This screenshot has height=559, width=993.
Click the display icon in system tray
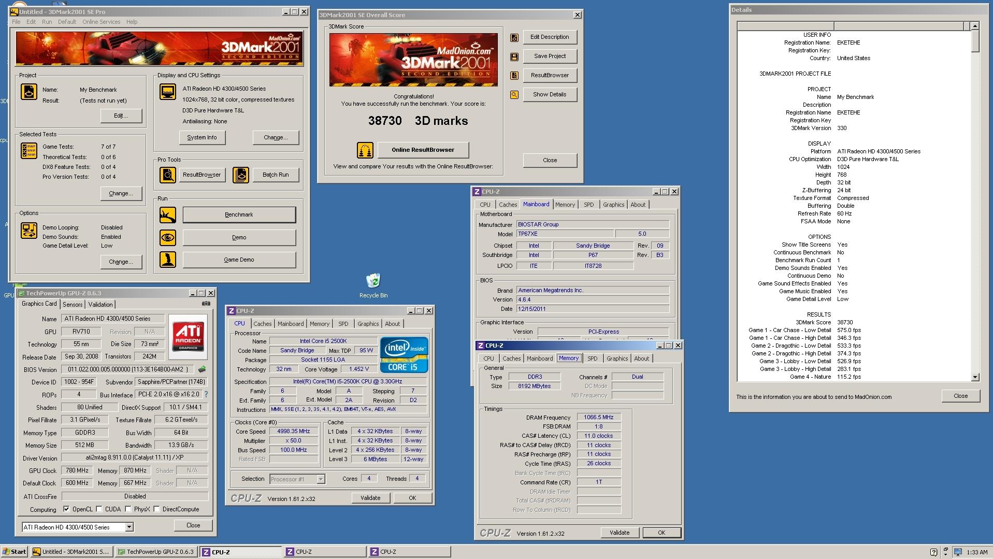click(x=958, y=552)
